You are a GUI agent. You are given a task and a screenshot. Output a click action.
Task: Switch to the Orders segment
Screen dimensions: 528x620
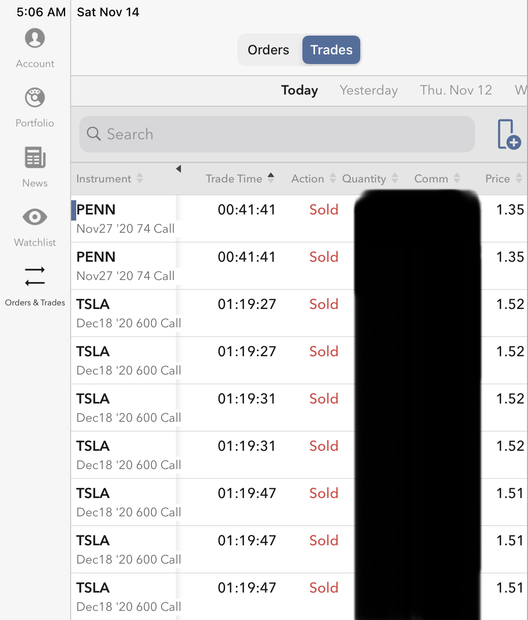tap(268, 50)
